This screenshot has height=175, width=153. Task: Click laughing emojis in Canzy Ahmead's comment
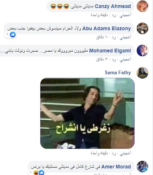pyautogui.click(x=60, y=6)
